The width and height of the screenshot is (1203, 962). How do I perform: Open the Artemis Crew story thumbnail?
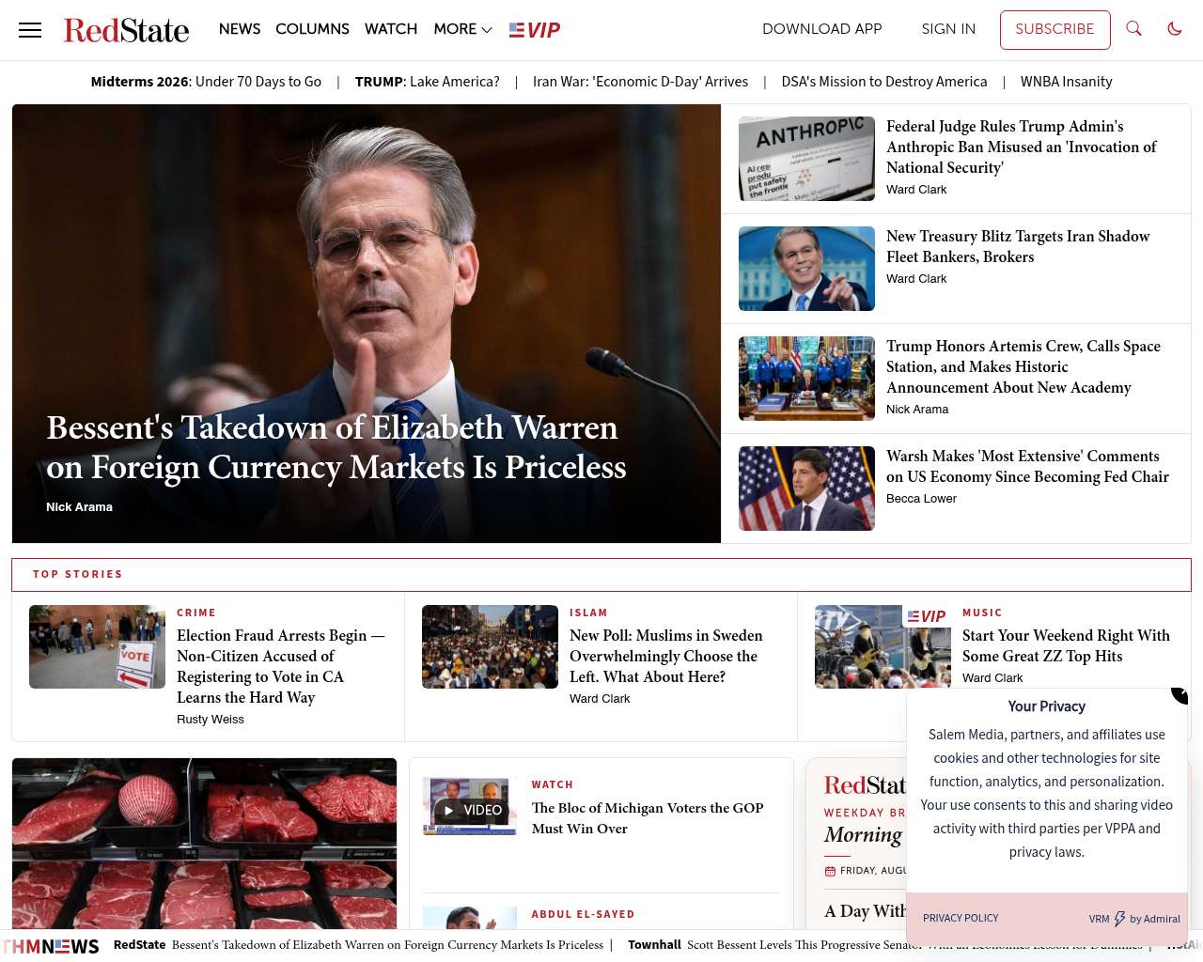coord(806,379)
